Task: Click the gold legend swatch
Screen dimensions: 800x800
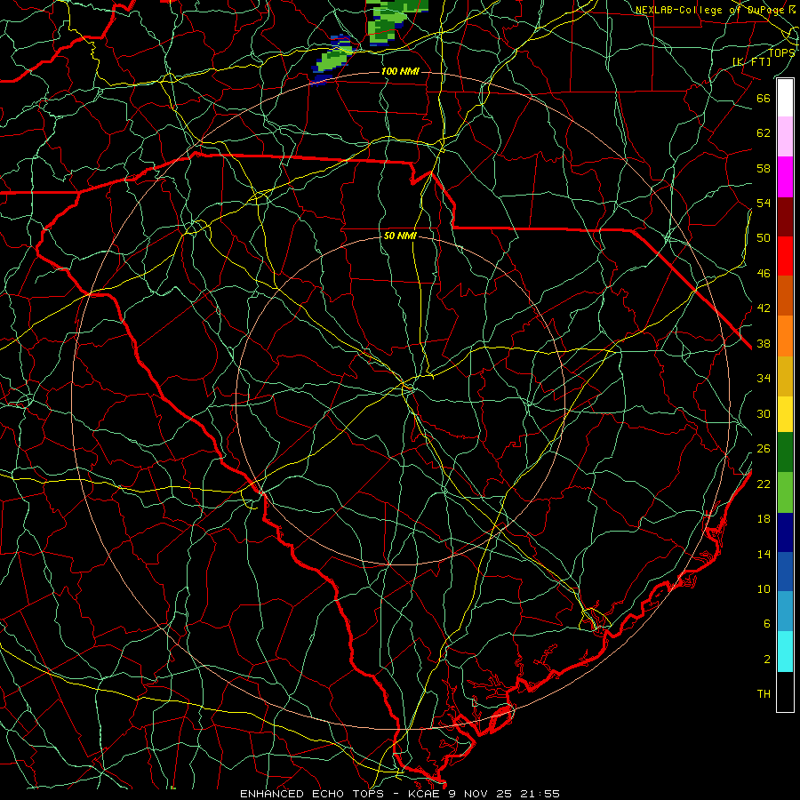Action: pos(785,375)
